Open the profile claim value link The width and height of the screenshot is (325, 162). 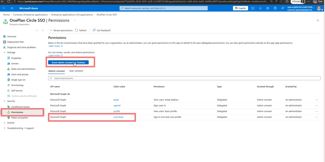117,111
